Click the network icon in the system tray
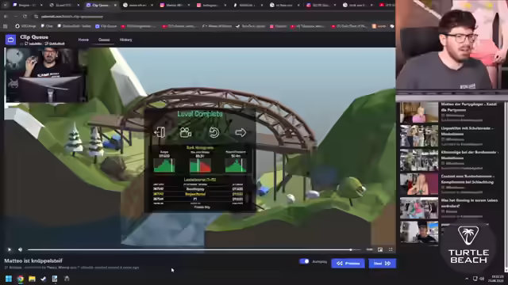Screen dimensions: 508x285 pyautogui.click(x=475, y=279)
